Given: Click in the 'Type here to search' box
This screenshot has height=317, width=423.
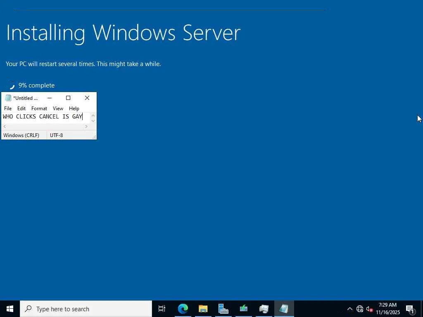Looking at the screenshot, I should point(86,309).
